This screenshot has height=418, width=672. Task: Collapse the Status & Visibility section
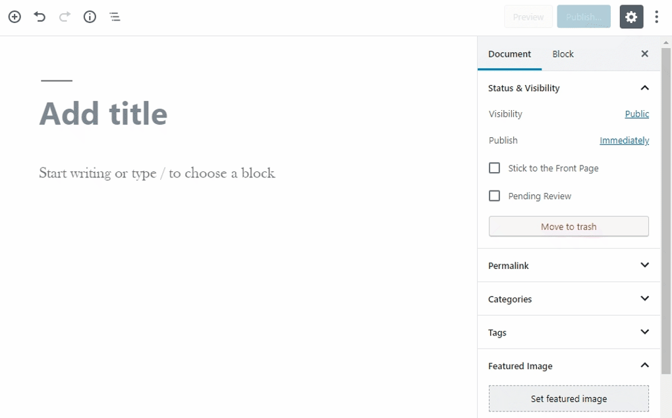[644, 88]
